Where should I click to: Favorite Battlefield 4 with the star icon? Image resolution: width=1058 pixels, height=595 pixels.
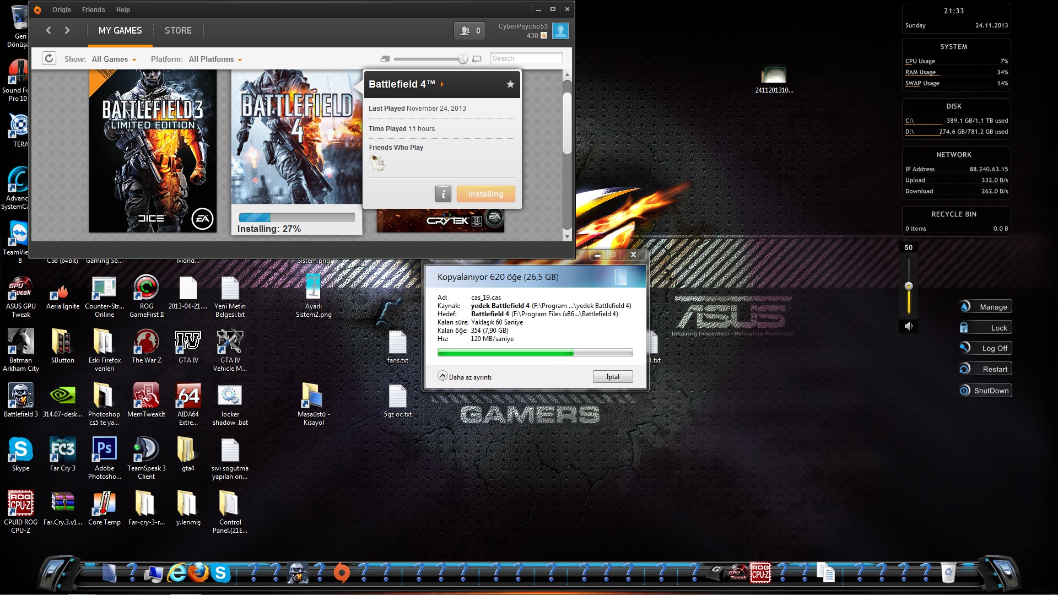click(510, 84)
